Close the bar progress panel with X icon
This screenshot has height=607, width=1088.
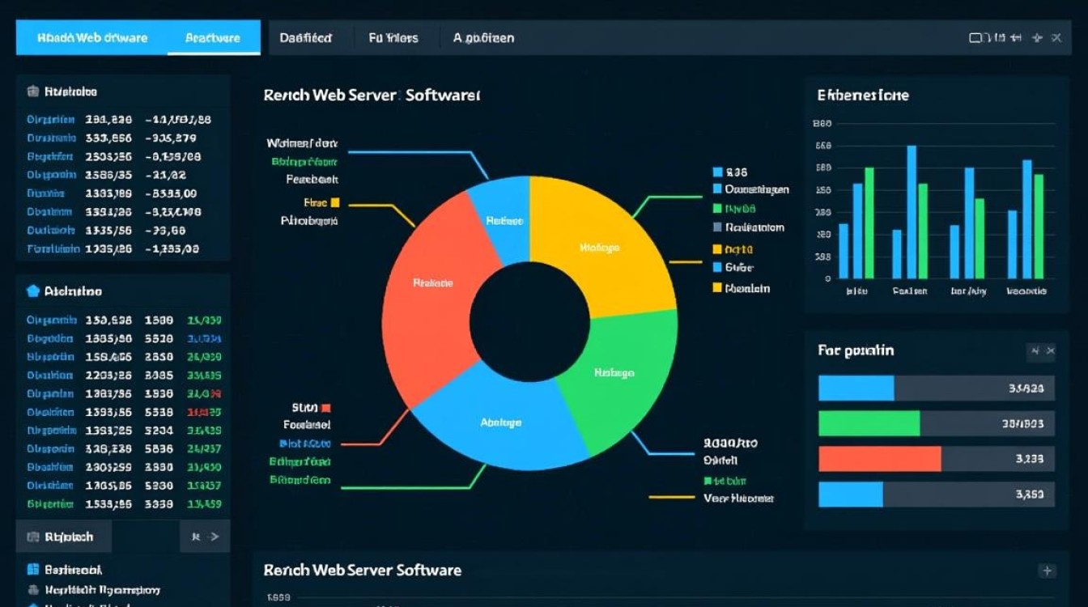click(x=1051, y=350)
